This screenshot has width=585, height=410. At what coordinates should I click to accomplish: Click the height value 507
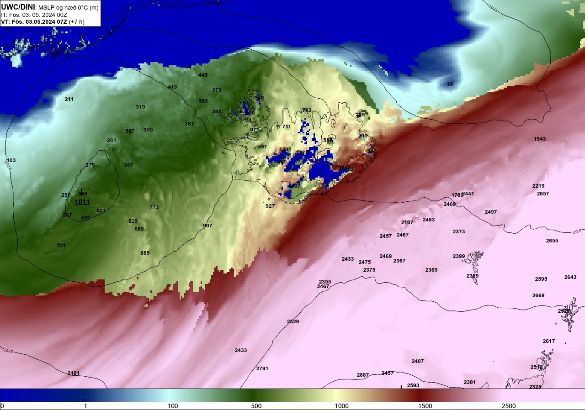(x=130, y=131)
